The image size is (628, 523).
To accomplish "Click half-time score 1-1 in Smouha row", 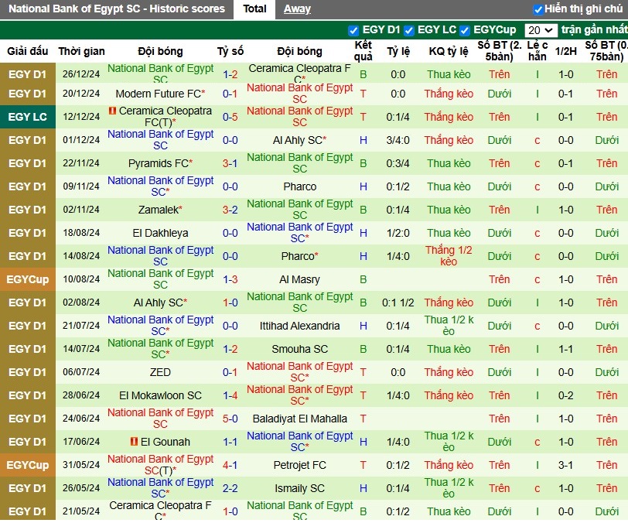I will (x=565, y=349).
